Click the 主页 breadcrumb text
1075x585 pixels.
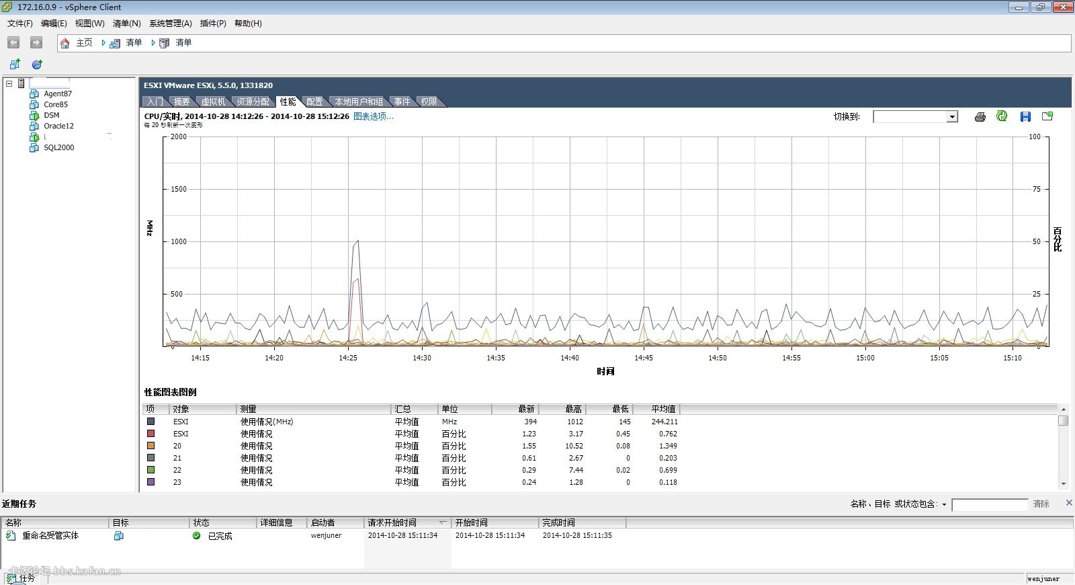point(84,42)
